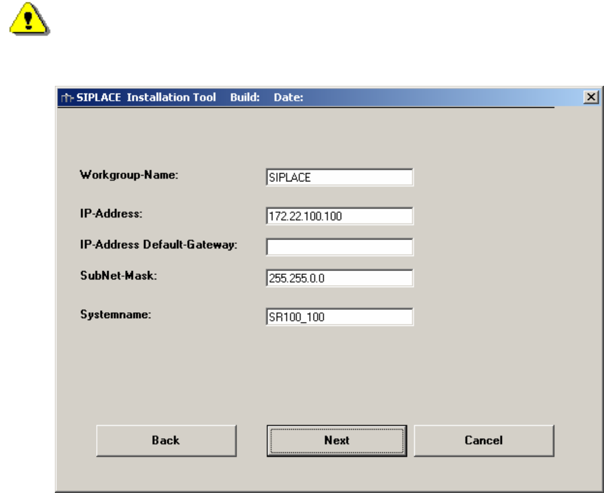Viewport: 604px width, 493px height.
Task: Click the IP-Address field showing 172.22.100.100
Action: pos(339,216)
